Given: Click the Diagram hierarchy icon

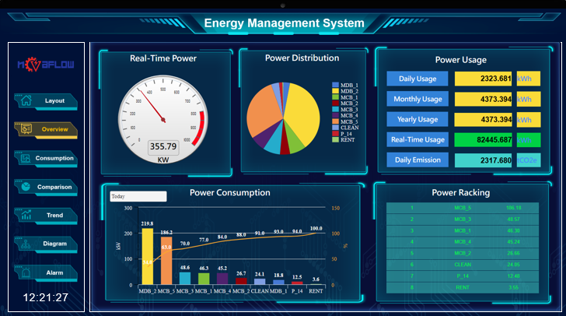Looking at the screenshot, I should click(x=26, y=244).
